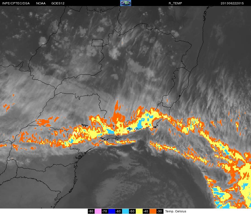Click the -80 legend value

[91, 211]
